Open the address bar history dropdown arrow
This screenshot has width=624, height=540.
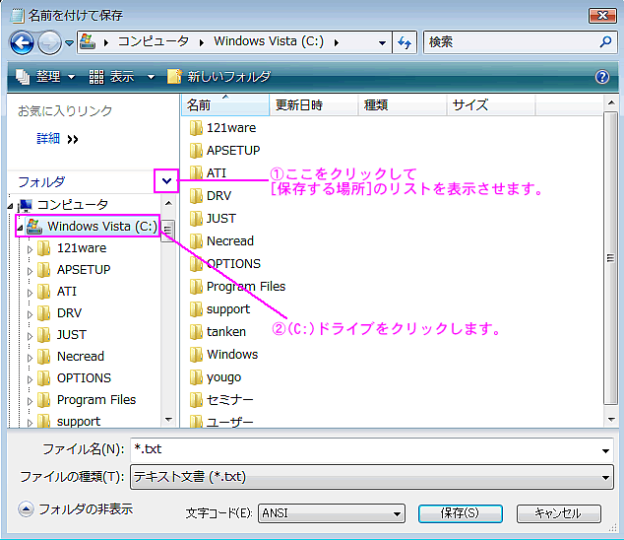[382, 42]
